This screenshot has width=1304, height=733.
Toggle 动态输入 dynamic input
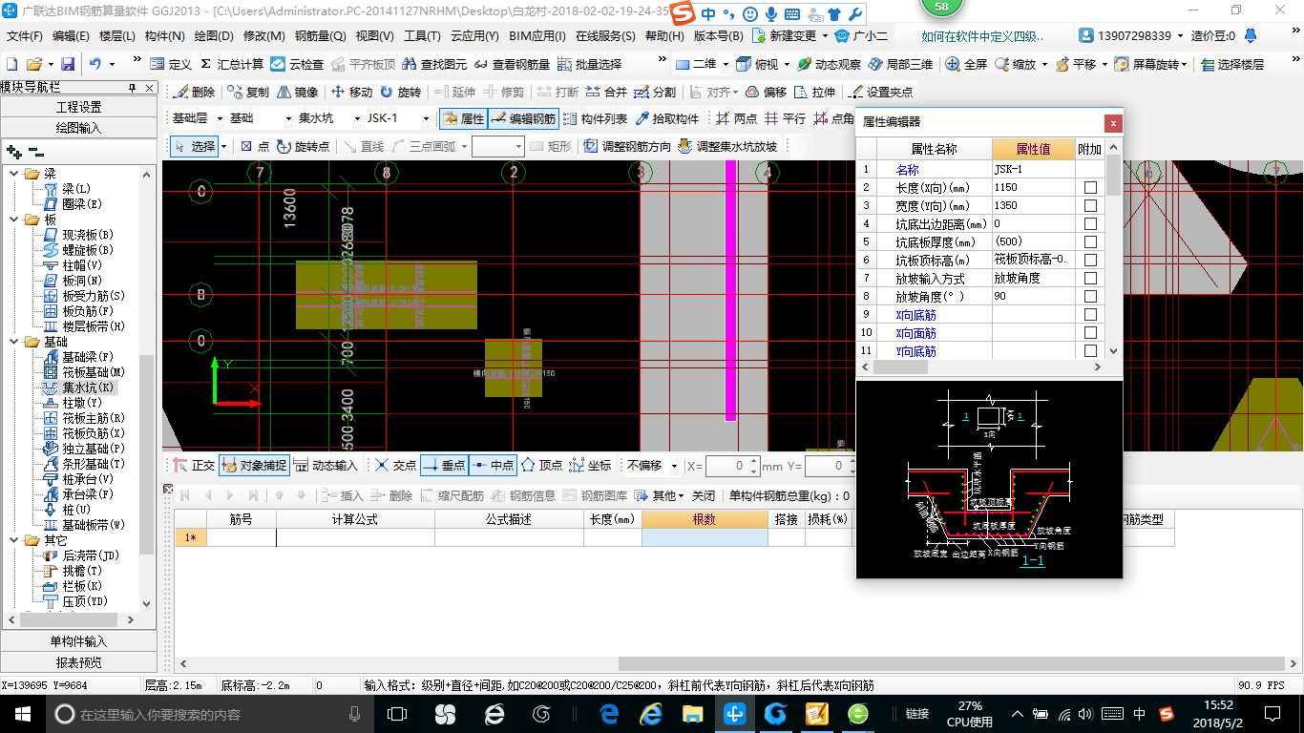pos(326,466)
